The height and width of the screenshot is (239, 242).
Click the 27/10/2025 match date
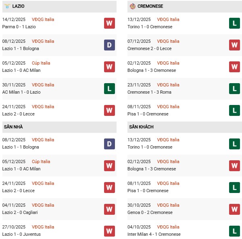point(14,227)
